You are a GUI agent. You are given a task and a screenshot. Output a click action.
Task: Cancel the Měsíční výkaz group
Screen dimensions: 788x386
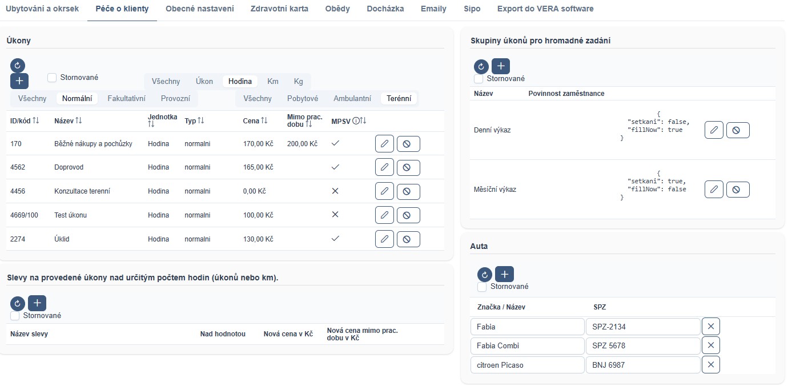(737, 190)
